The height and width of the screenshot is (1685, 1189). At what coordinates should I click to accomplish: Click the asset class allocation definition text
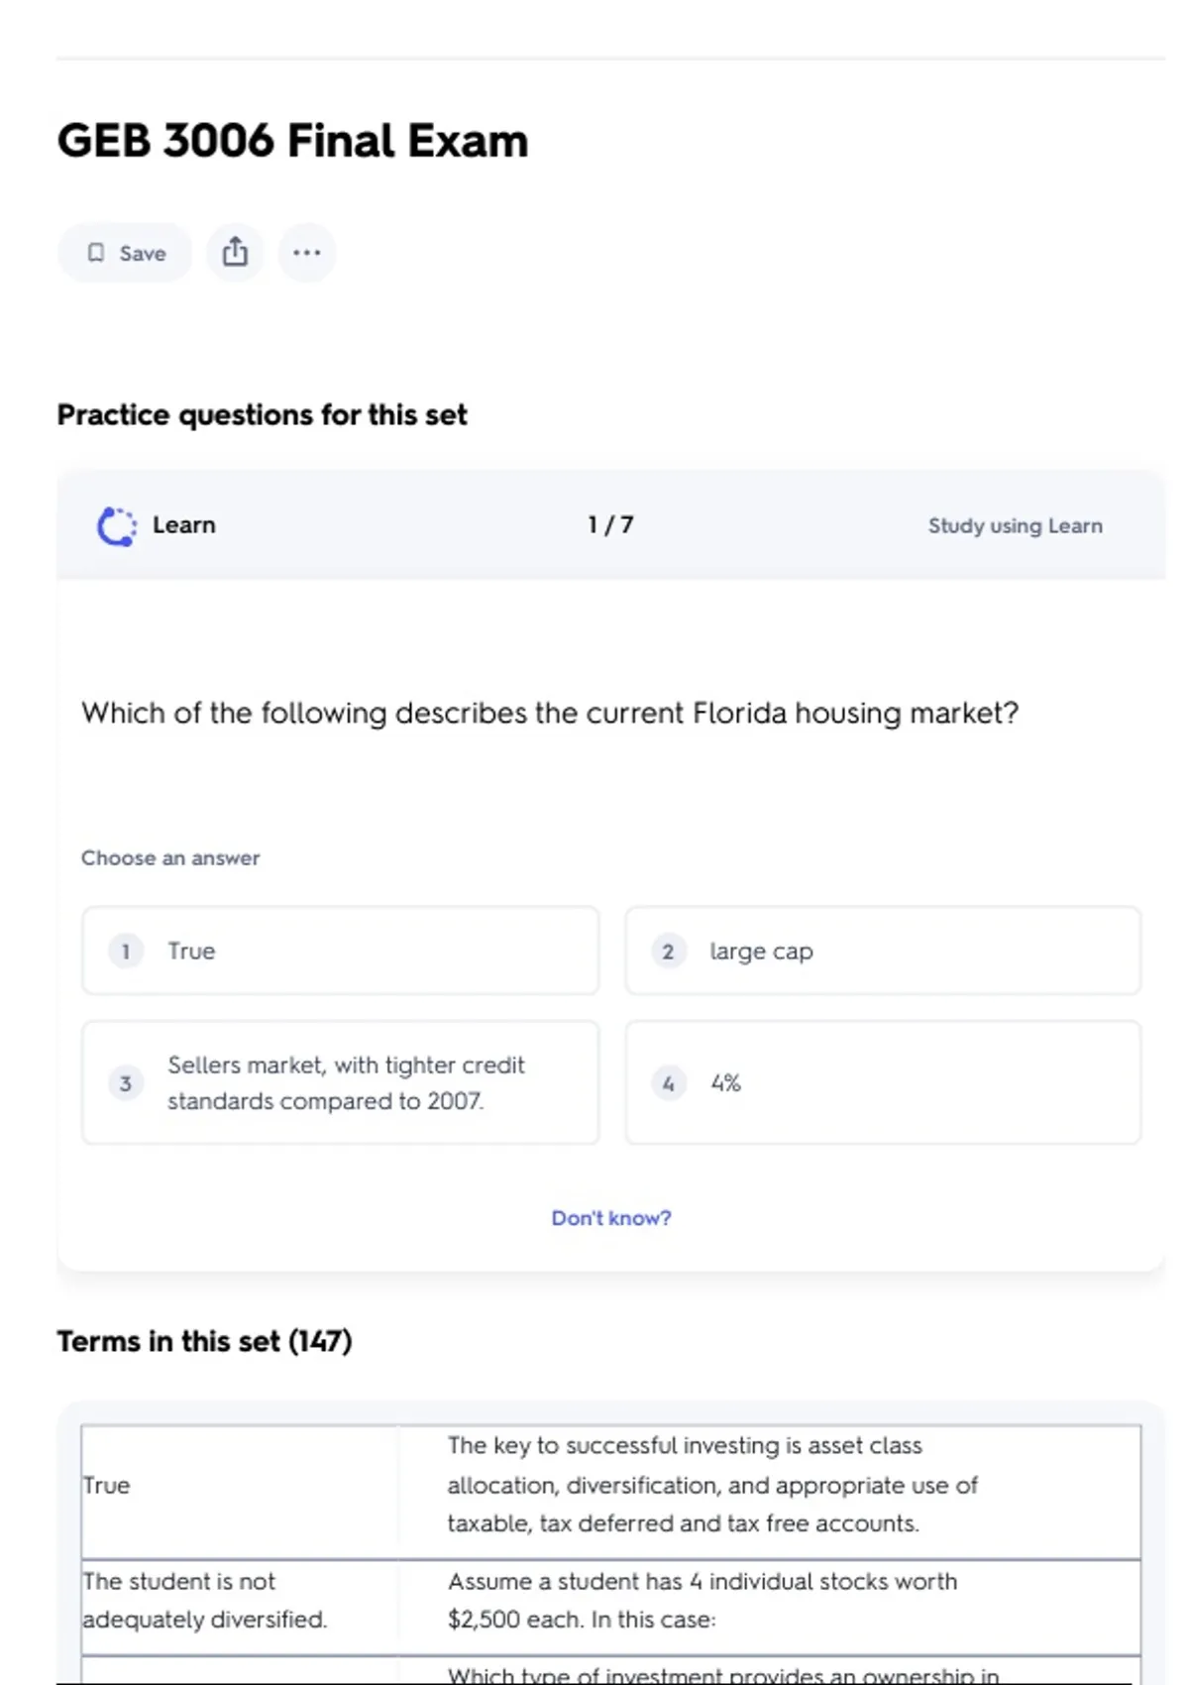[711, 1485]
